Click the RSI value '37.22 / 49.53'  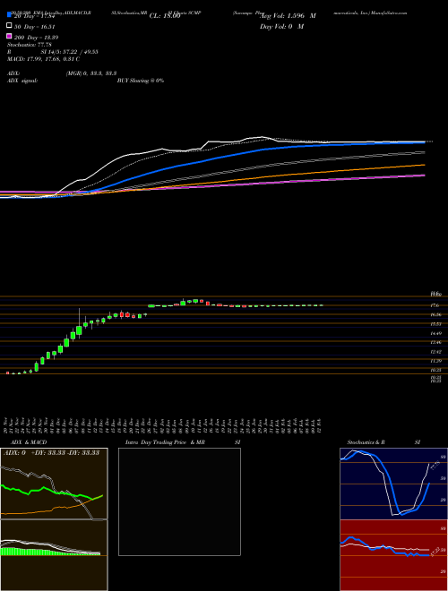click(81, 52)
